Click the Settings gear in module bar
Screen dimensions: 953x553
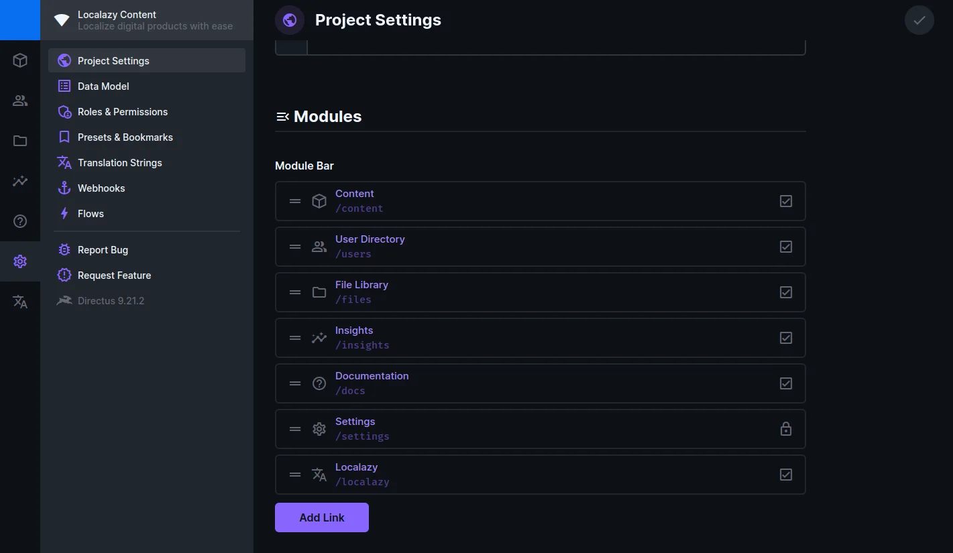click(20, 261)
